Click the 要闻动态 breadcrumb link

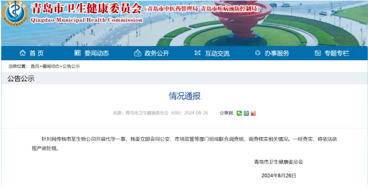click(51, 66)
